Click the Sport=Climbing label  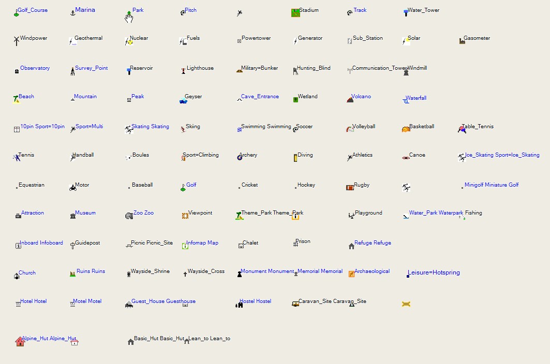[x=201, y=155]
